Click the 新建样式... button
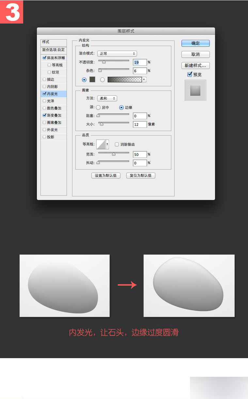 (x=195, y=65)
